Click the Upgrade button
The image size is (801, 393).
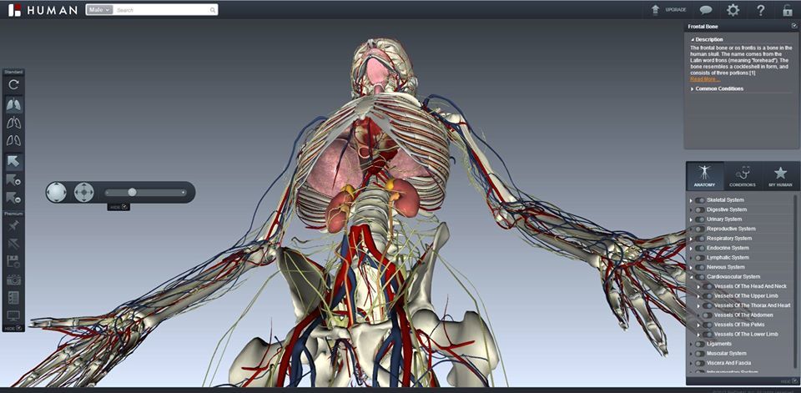pyautogui.click(x=668, y=10)
